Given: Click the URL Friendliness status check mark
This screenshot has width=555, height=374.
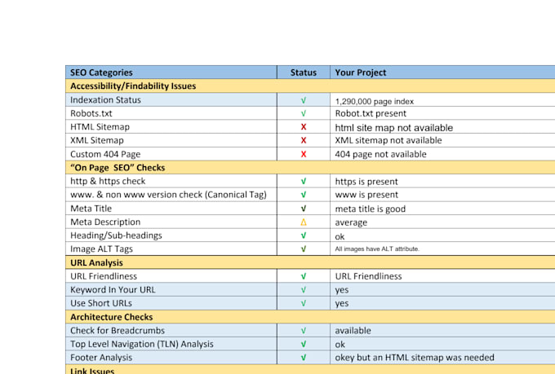Looking at the screenshot, I should [x=304, y=276].
